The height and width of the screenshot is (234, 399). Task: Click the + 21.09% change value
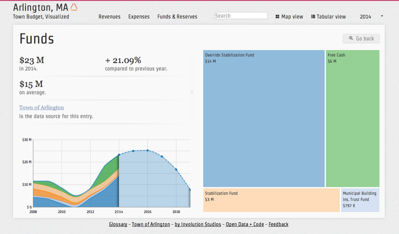tap(123, 60)
